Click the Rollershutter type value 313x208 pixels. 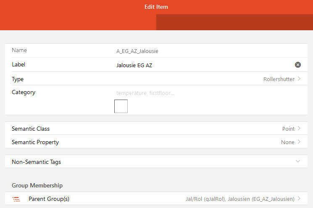coord(279,79)
